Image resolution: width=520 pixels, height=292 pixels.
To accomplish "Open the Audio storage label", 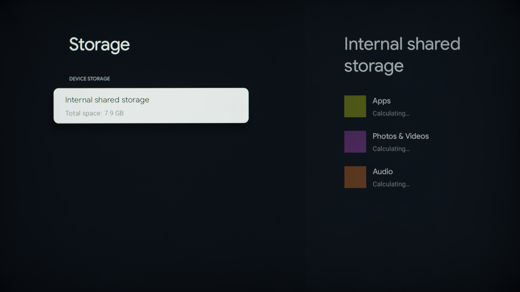I will pos(383,171).
